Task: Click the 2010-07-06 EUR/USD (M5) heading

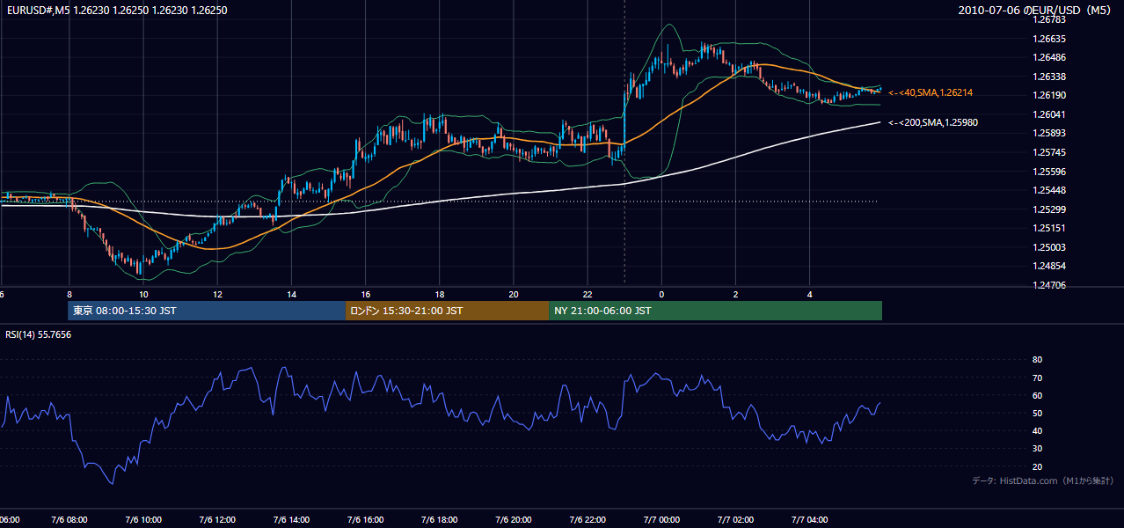Action: click(1034, 11)
